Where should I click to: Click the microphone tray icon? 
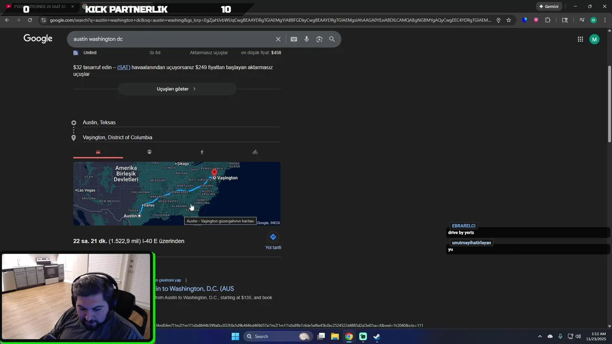tap(560, 336)
